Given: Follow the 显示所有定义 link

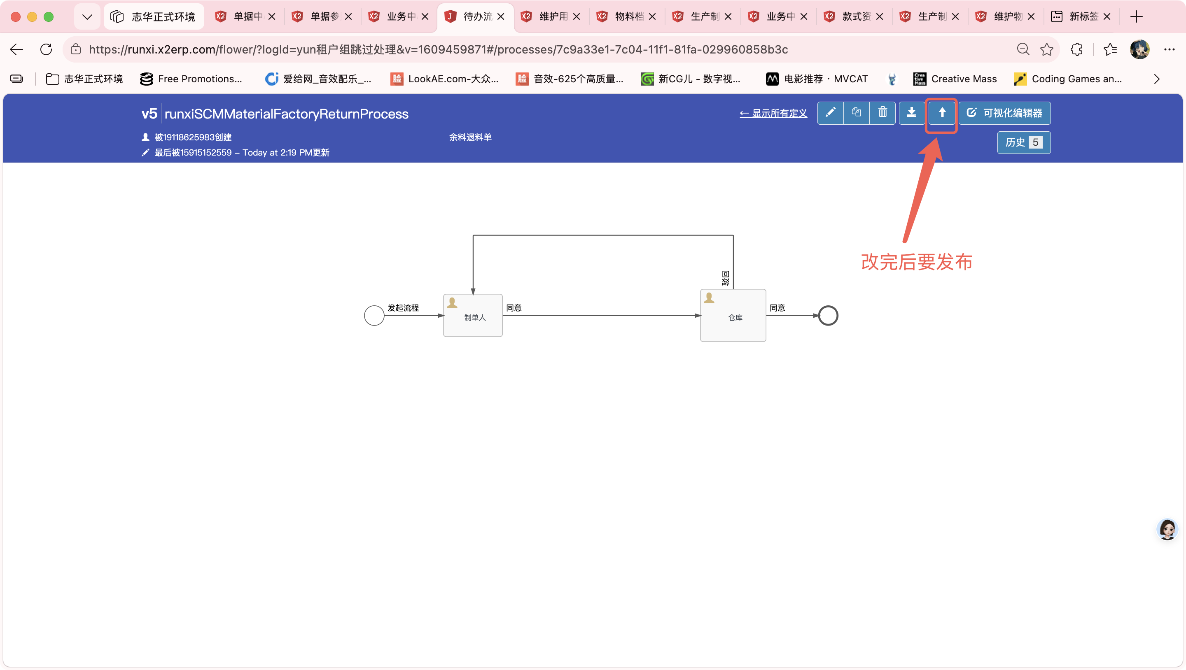Looking at the screenshot, I should coord(773,113).
